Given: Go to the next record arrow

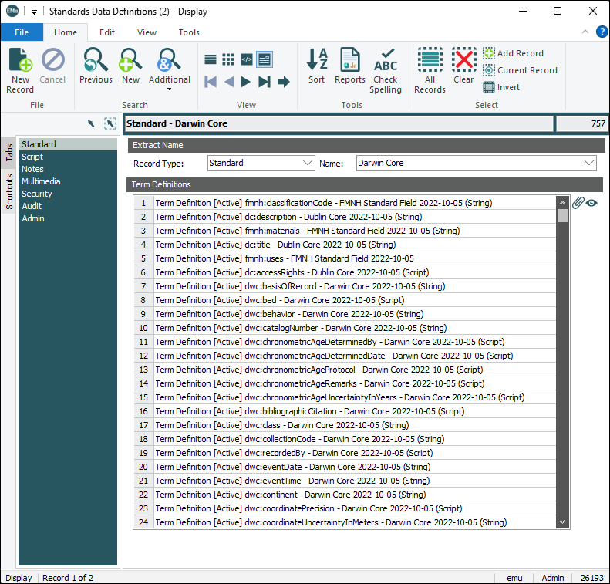Looking at the screenshot, I should (x=246, y=82).
